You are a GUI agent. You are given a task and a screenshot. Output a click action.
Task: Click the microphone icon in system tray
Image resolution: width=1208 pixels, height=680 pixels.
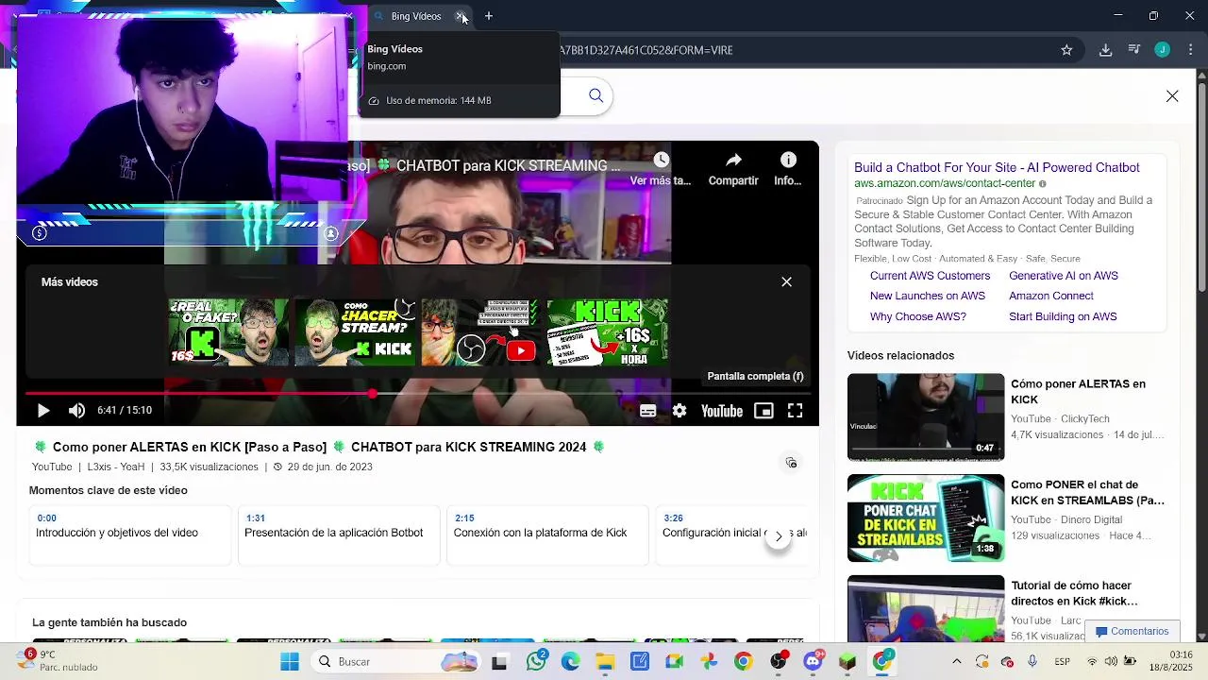(x=1032, y=662)
